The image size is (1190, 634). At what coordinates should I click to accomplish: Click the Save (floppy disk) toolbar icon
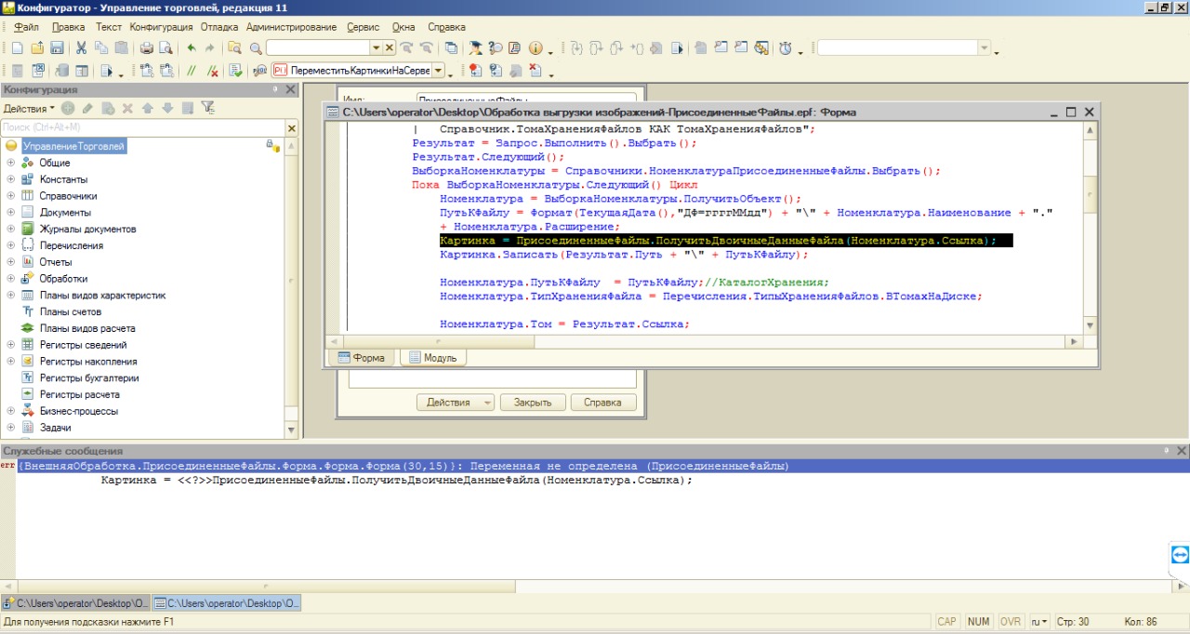click(57, 47)
